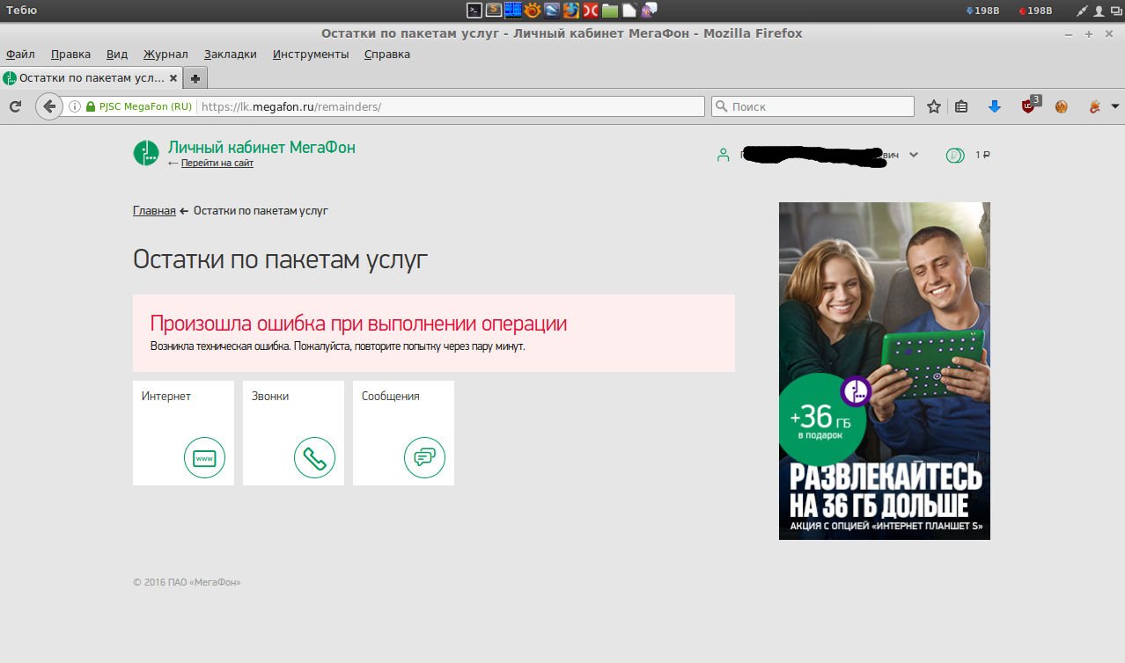Bookmark this page with the star icon
1125x663 pixels.
[934, 106]
